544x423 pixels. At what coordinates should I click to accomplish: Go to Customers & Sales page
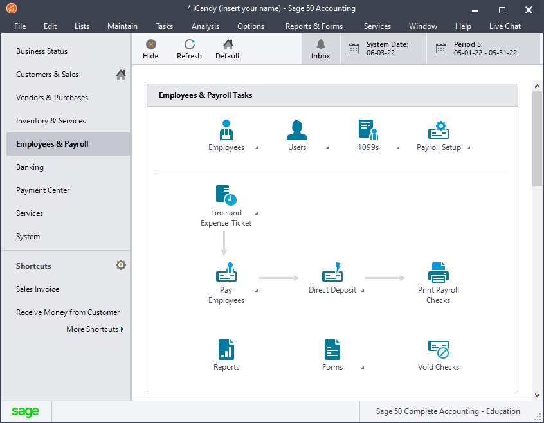click(x=68, y=75)
